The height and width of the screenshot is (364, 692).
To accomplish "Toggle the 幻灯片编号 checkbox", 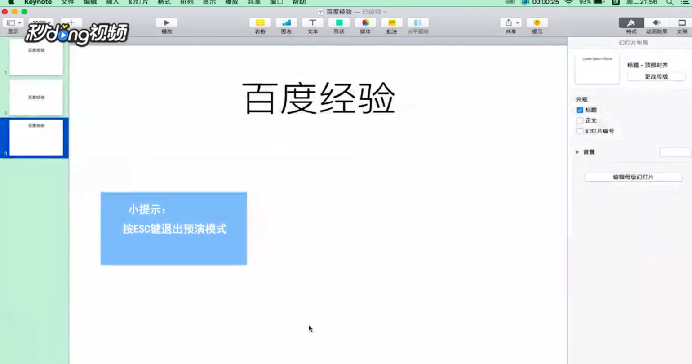I will (580, 131).
